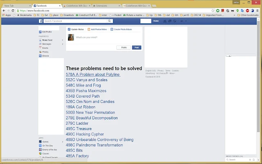Click Home in the Facebook top bar
The image size is (262, 164).
(x=156, y=21)
